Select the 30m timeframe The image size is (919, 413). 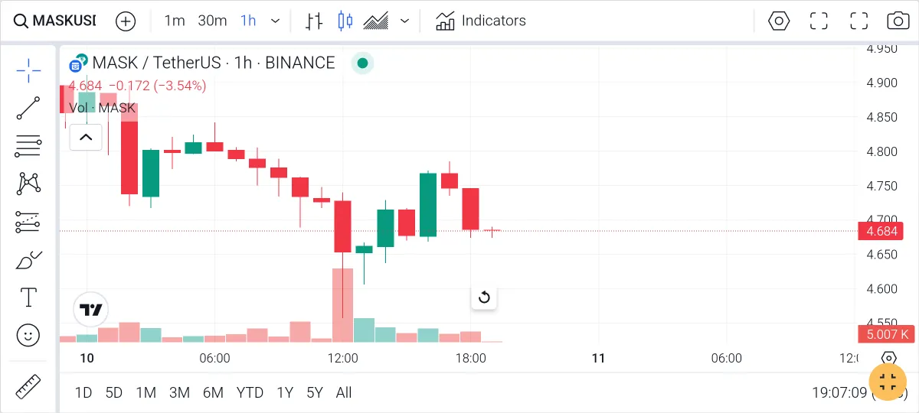click(x=212, y=21)
